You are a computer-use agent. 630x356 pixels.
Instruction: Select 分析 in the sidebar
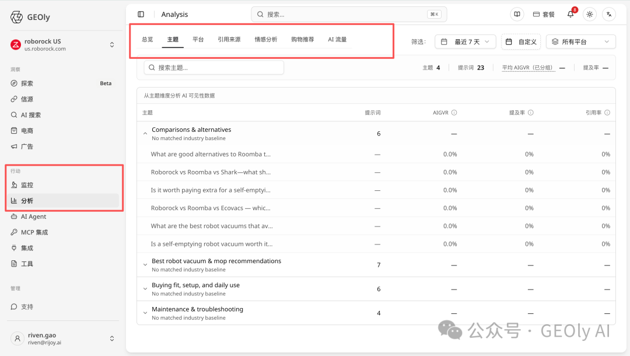coord(62,201)
